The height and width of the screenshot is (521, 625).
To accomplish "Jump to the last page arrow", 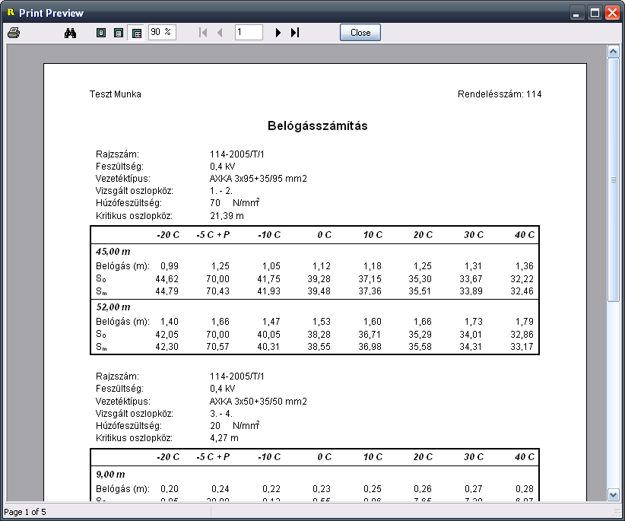I will [295, 33].
